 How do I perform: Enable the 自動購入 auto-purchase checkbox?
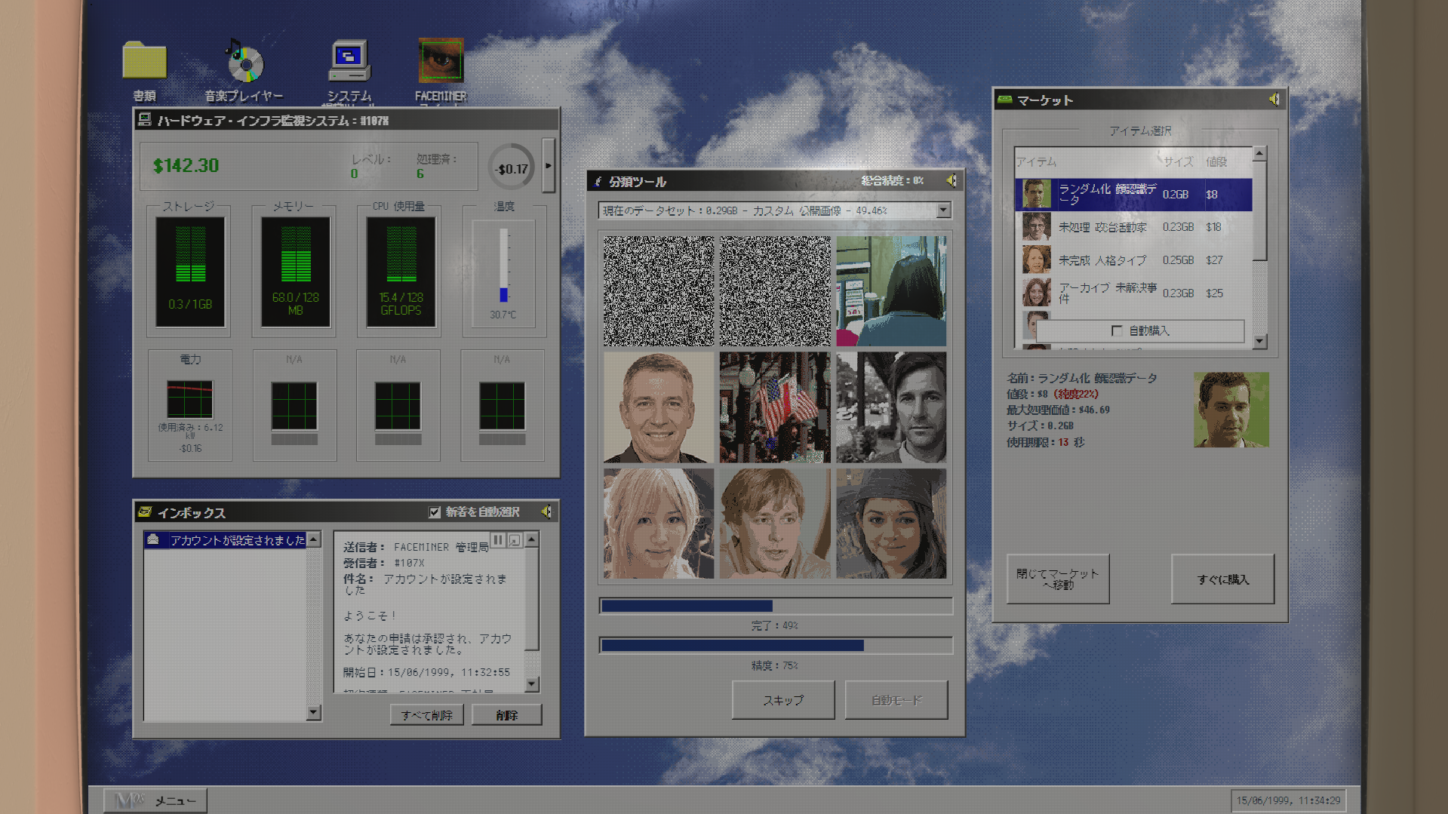(x=1117, y=330)
